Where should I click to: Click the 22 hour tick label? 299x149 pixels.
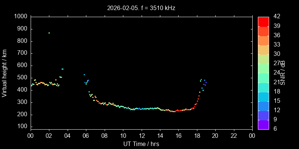(234, 135)
